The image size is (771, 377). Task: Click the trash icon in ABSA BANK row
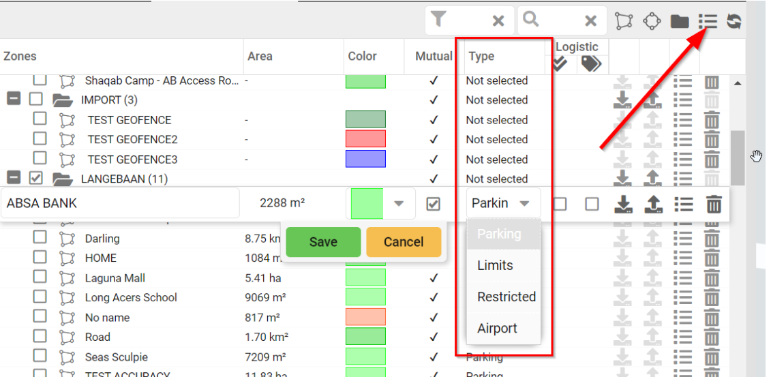tap(713, 204)
